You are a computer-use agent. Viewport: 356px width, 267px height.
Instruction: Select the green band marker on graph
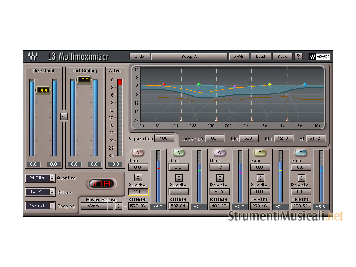[199, 84]
